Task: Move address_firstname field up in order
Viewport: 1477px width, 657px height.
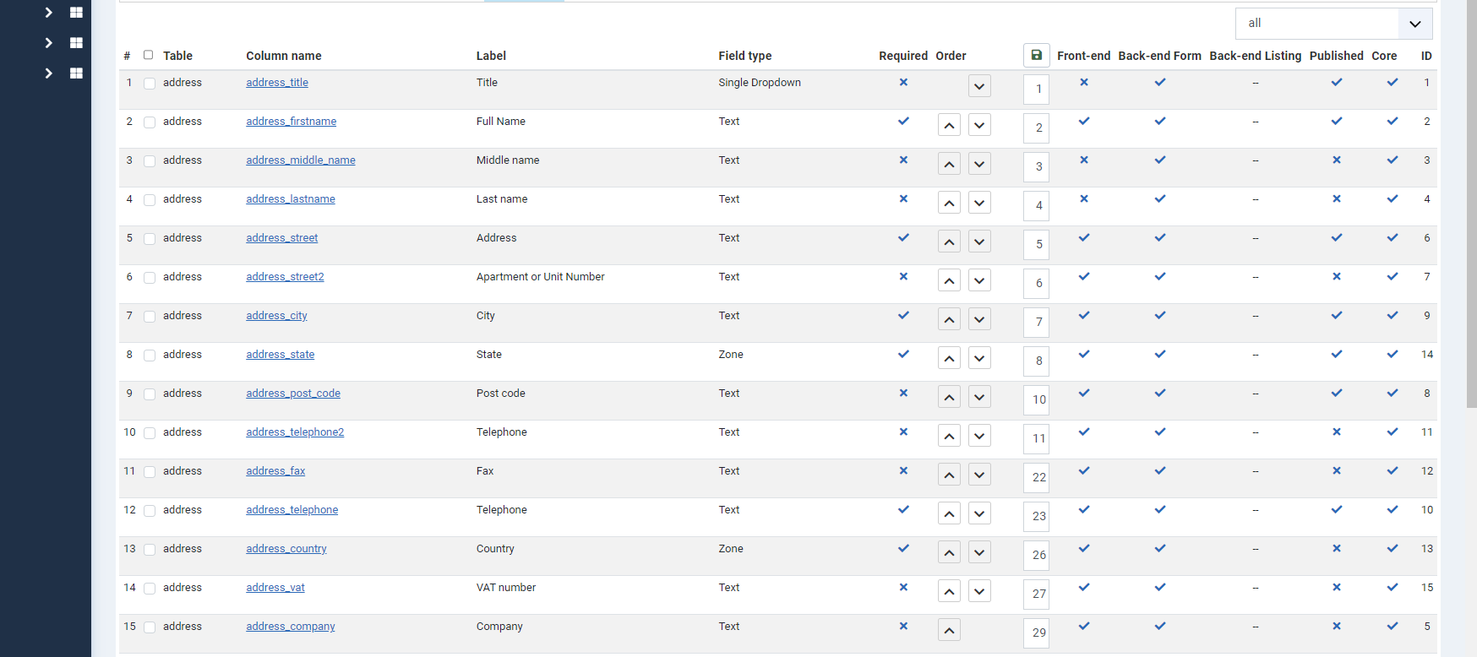Action: point(949,126)
